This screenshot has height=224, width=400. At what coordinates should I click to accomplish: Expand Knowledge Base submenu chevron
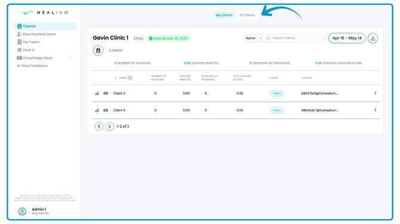tap(72, 58)
